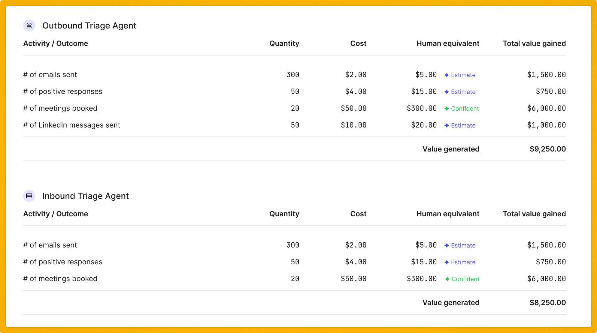Click the Estimate diamond for positive responses row
Image resolution: width=597 pixels, height=333 pixels.
tap(447, 92)
